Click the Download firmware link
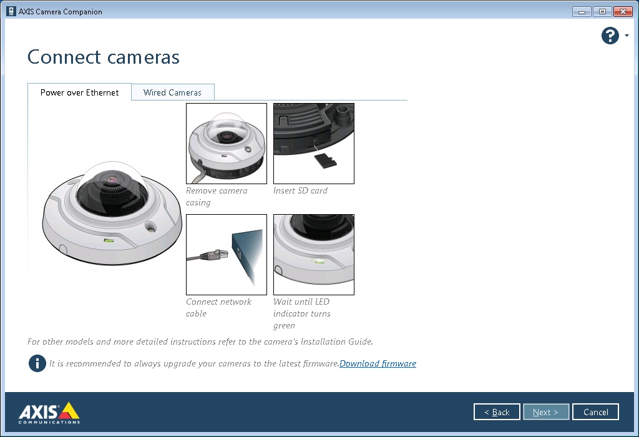The width and height of the screenshot is (639, 437). [x=378, y=363]
